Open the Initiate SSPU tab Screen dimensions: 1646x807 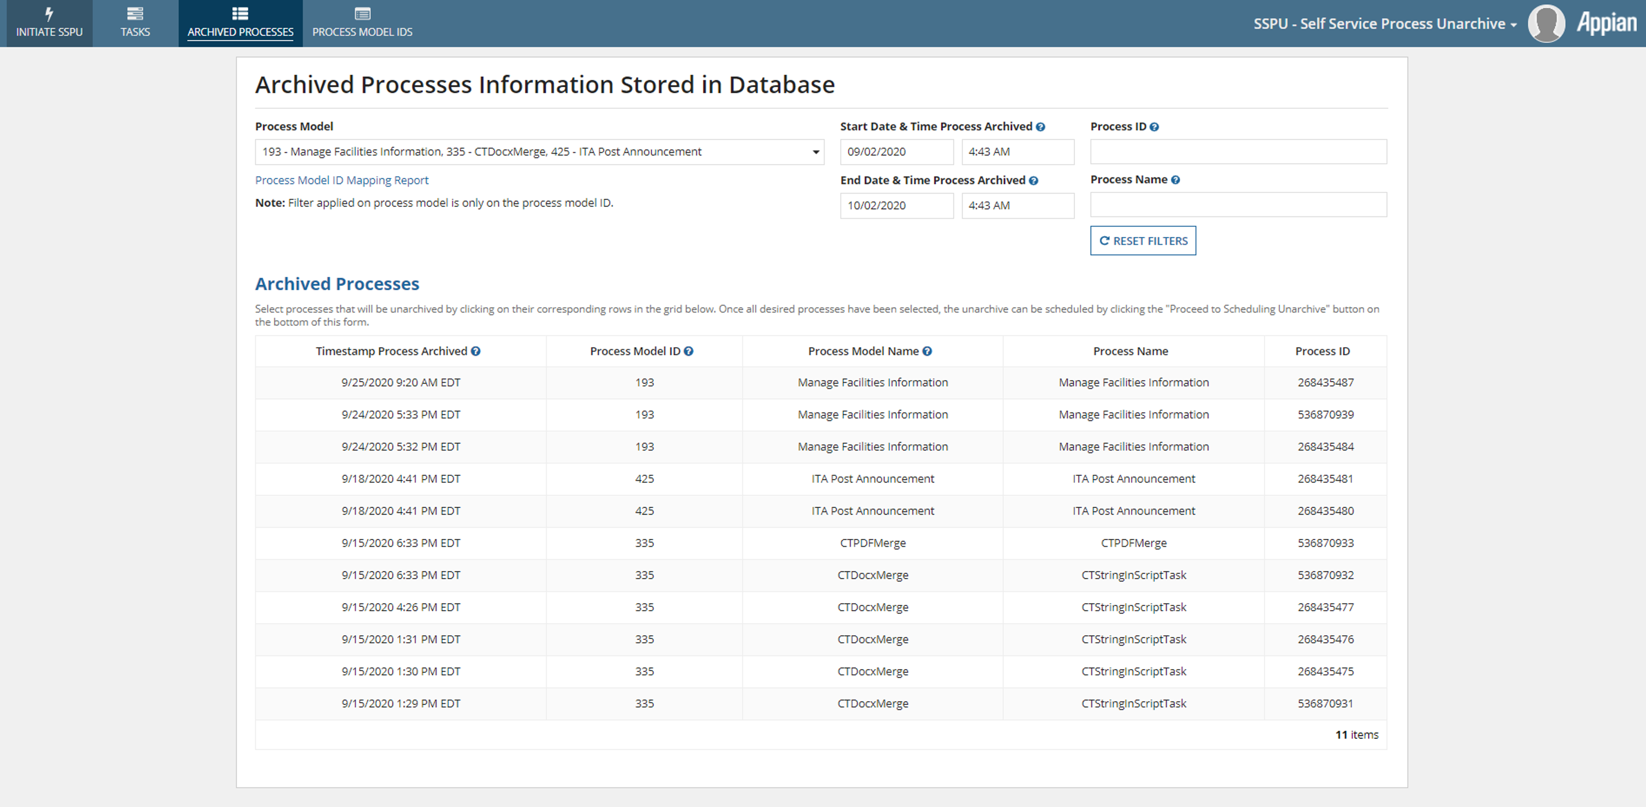[x=49, y=23]
